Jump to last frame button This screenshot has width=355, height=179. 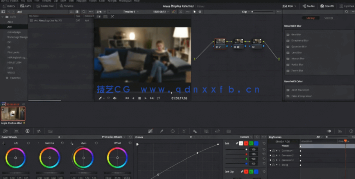click(152, 98)
